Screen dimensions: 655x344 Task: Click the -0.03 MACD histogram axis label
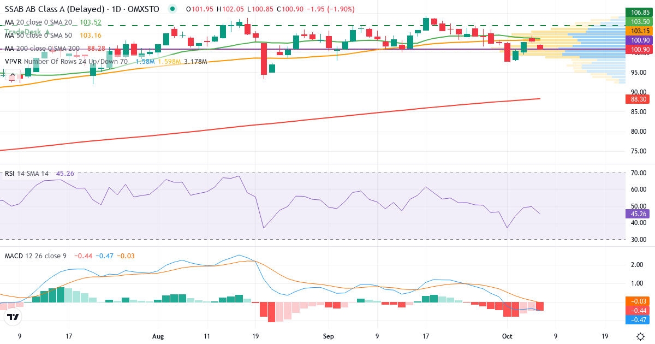pos(639,301)
